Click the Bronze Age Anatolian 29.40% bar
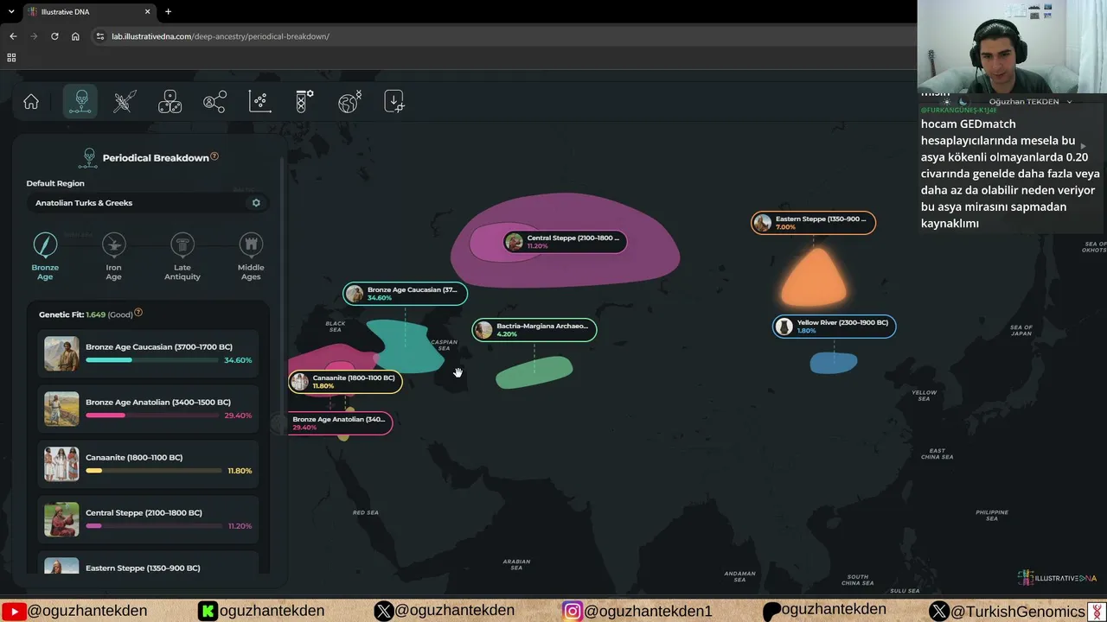Image resolution: width=1107 pixels, height=622 pixels. click(152, 416)
